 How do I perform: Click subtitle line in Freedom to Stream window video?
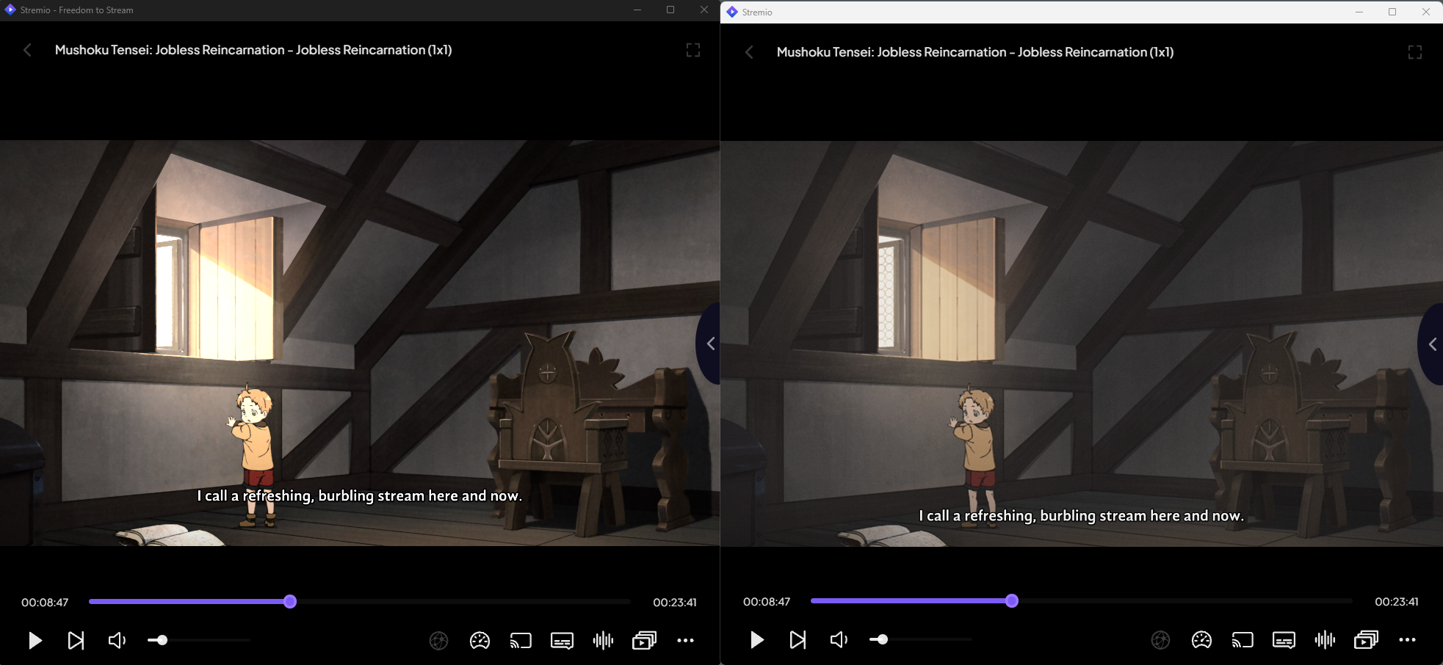360,496
